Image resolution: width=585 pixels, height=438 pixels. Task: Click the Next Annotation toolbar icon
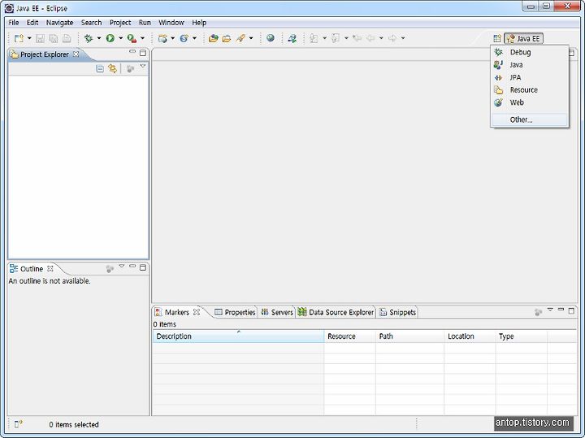pyautogui.click(x=314, y=38)
